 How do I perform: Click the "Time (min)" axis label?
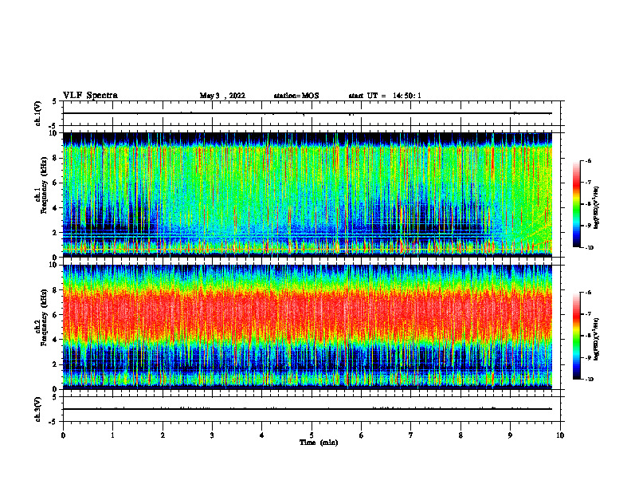(x=319, y=443)
